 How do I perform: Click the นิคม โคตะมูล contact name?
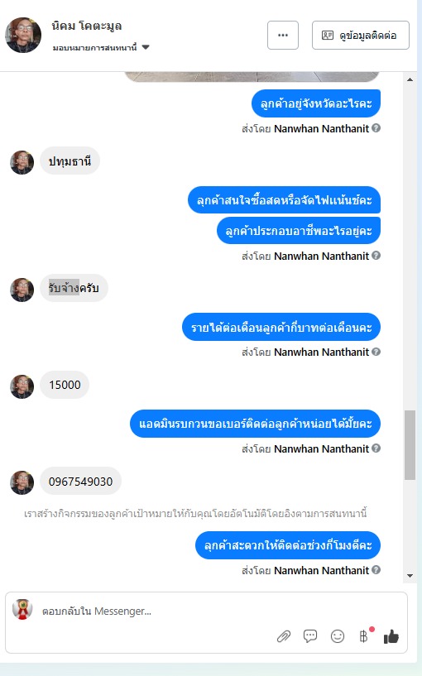87,26
